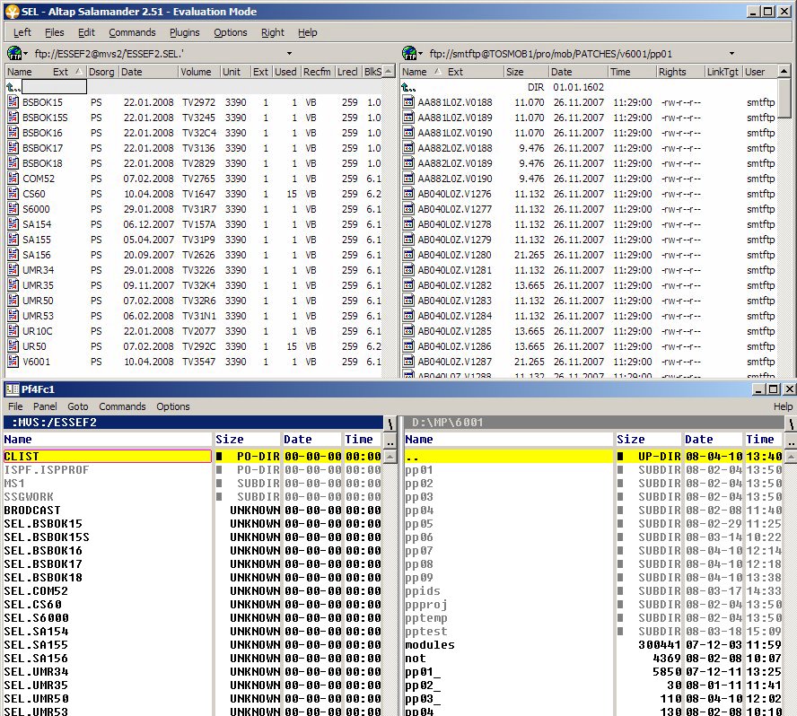
Task: Open Help menu in Pf4Fc1 window
Action: tap(783, 406)
